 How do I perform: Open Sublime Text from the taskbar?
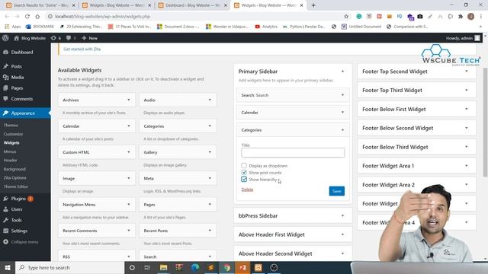(x=210, y=267)
